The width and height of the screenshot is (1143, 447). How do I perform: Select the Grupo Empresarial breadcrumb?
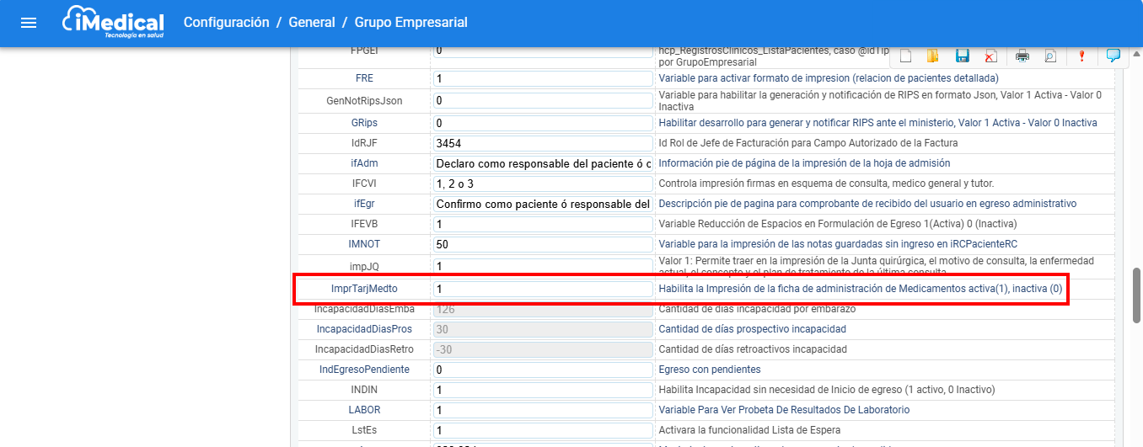[x=411, y=23]
